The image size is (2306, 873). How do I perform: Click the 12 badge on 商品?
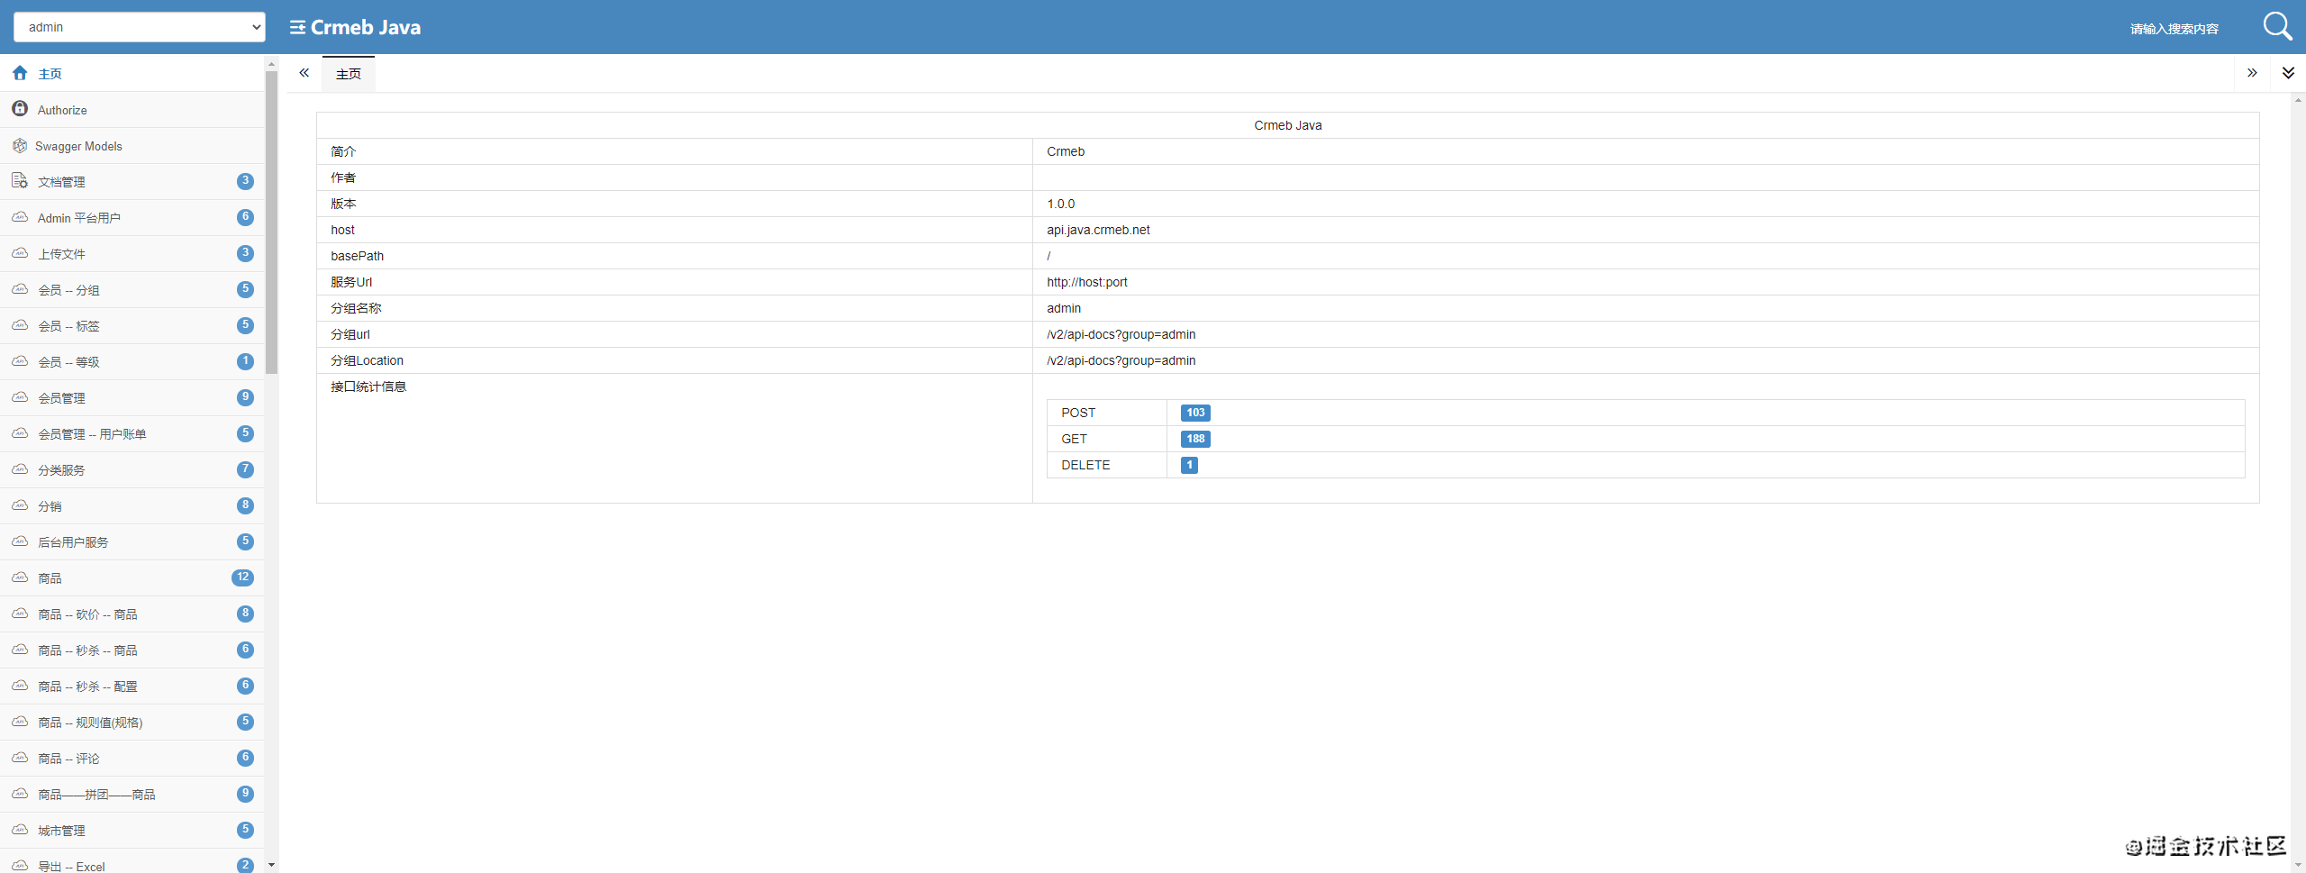click(x=242, y=577)
